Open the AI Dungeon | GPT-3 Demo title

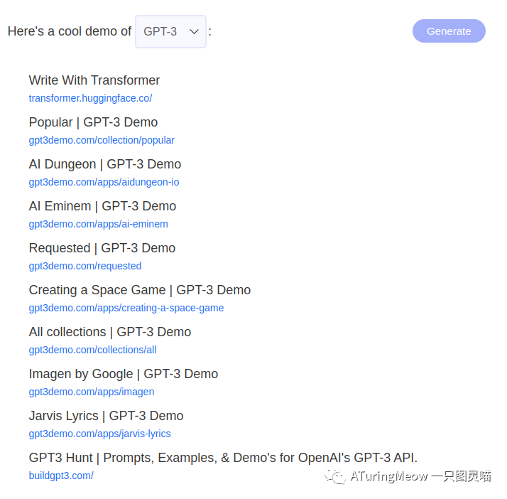pos(105,164)
